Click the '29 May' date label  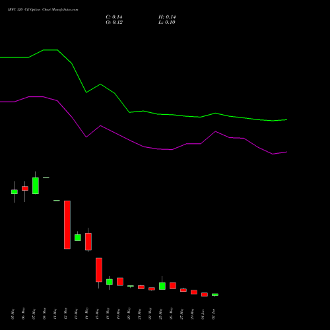192,314
